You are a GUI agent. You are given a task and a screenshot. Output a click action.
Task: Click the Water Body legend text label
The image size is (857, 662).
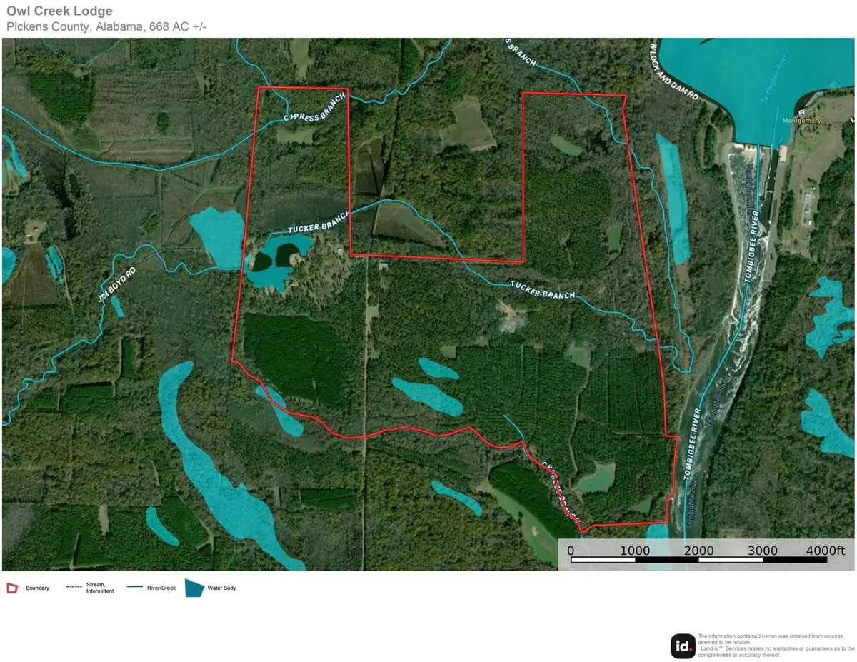(221, 588)
